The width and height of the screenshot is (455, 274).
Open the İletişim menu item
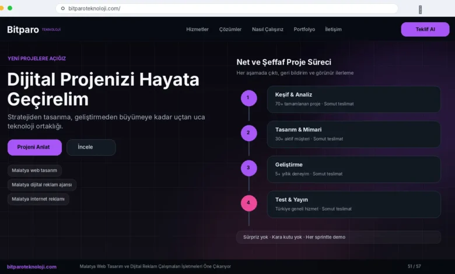pyautogui.click(x=333, y=29)
